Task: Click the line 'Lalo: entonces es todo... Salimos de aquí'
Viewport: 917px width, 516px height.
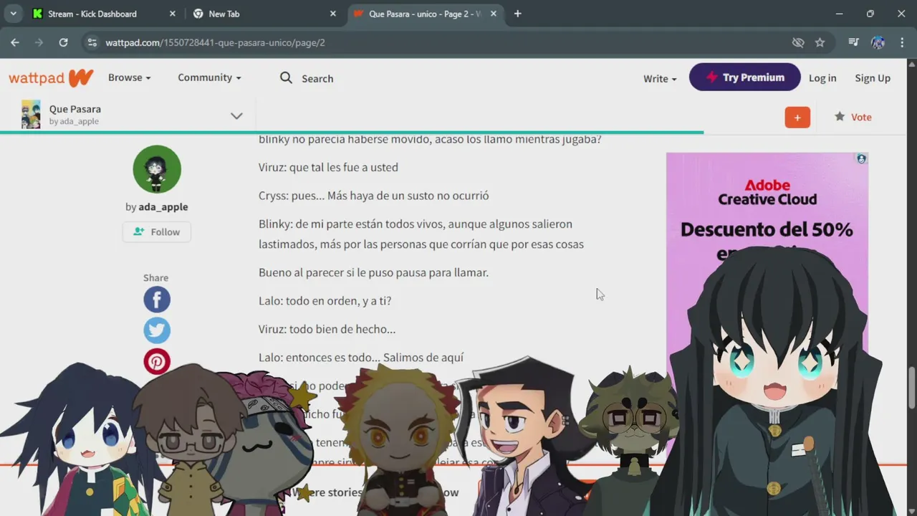Action: pyautogui.click(x=361, y=357)
